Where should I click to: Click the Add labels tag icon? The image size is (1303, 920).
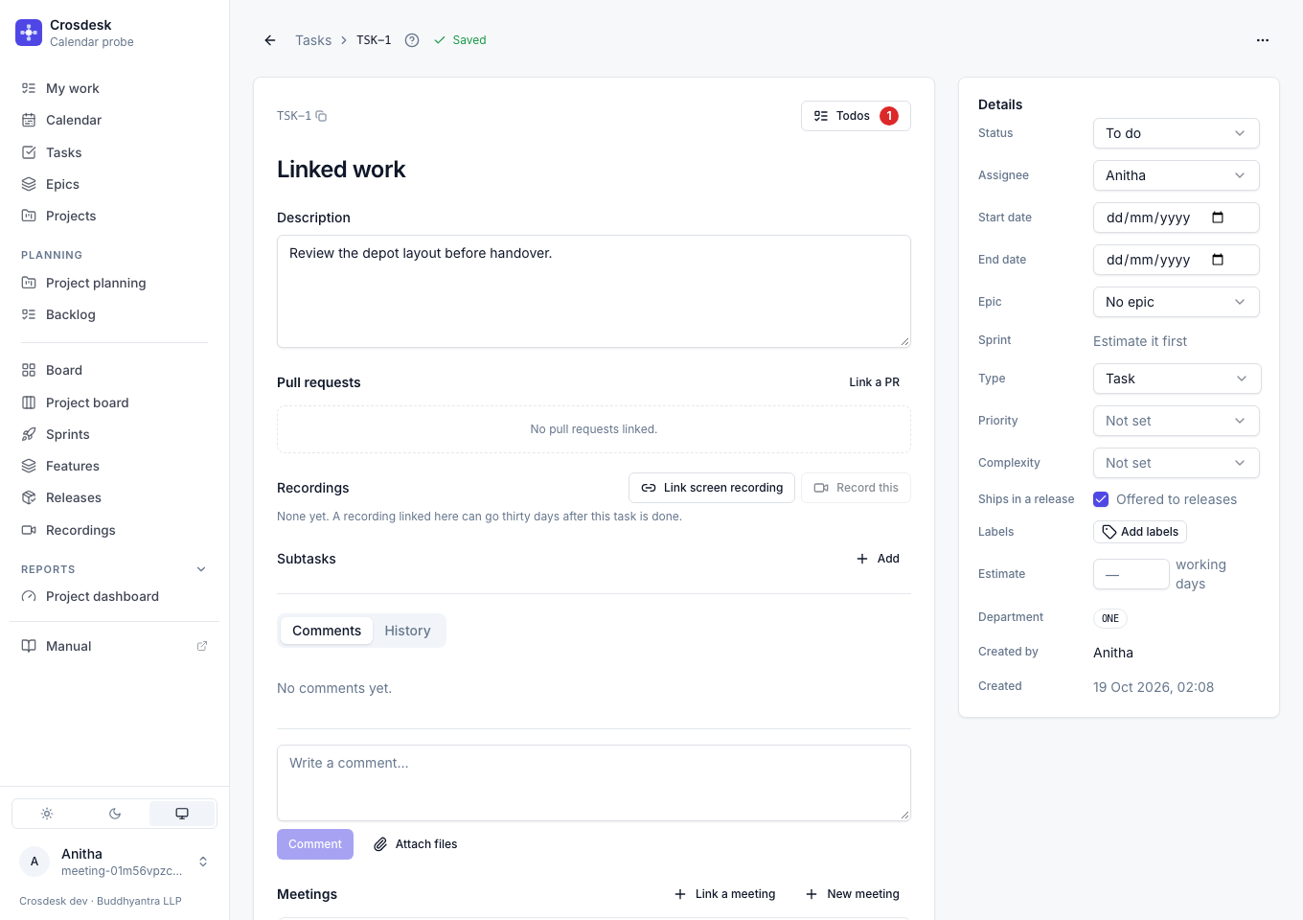pyautogui.click(x=1109, y=532)
